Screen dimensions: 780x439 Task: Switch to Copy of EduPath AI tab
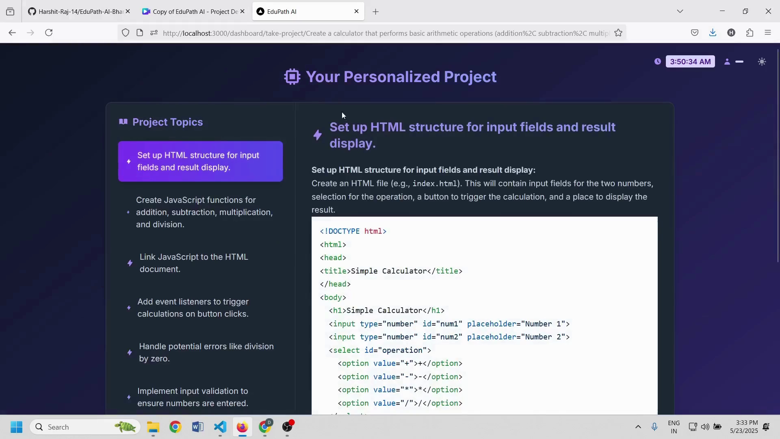191,11
